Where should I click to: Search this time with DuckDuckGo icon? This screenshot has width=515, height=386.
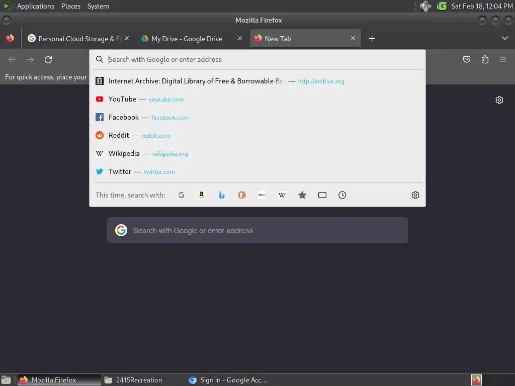click(x=242, y=195)
